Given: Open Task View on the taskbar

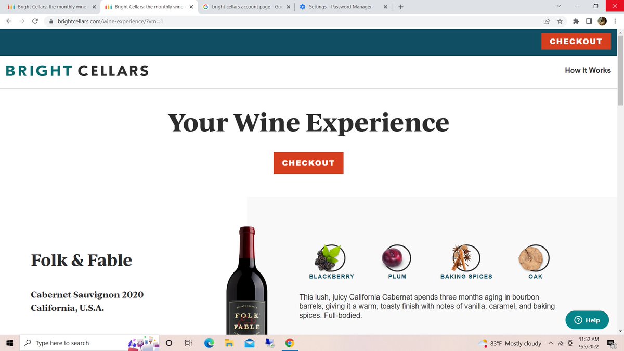Looking at the screenshot, I should (188, 343).
